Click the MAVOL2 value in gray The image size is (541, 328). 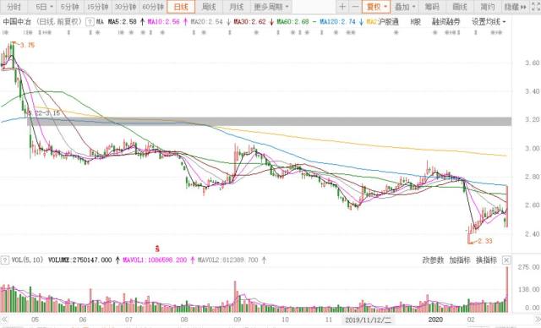[x=228, y=260]
